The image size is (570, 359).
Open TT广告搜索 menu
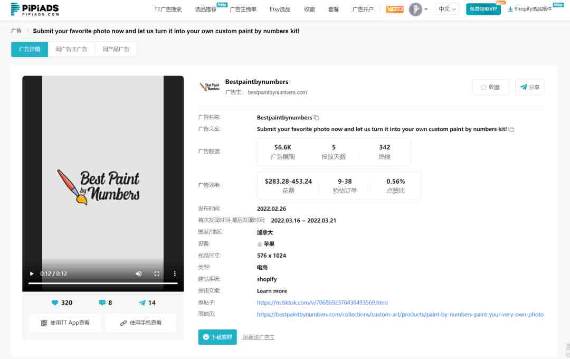pos(168,10)
